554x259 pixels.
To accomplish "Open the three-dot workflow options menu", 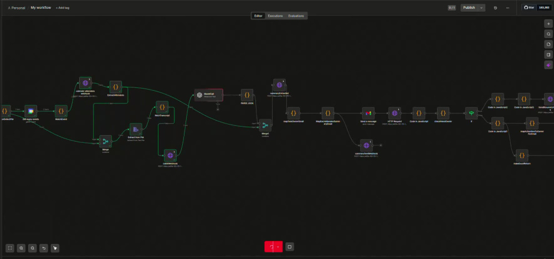I will coord(507,8).
